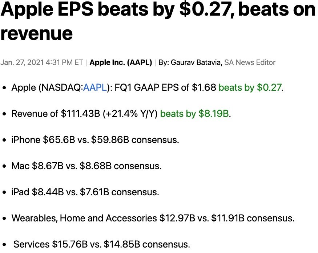Open the green "beats by $8.19B" link
318x253 pixels.
(194, 114)
